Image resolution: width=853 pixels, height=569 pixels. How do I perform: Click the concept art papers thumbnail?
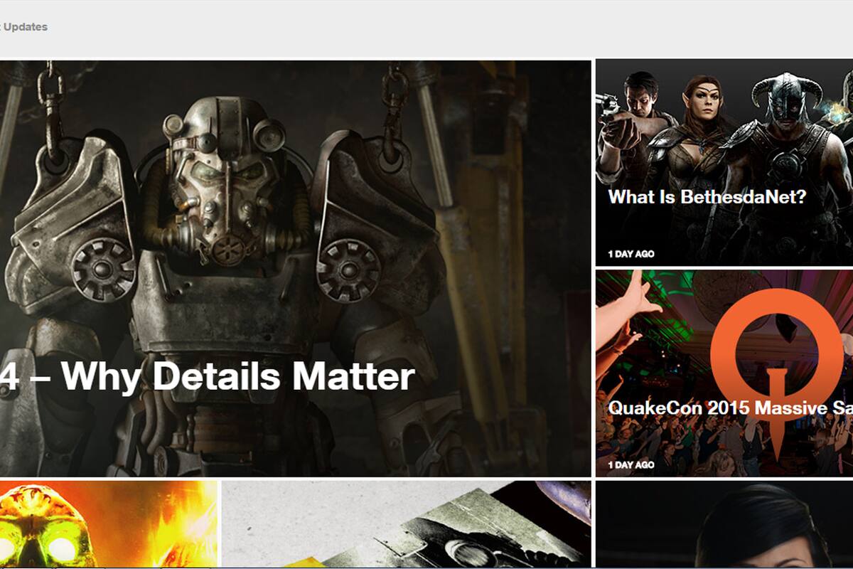click(x=407, y=524)
